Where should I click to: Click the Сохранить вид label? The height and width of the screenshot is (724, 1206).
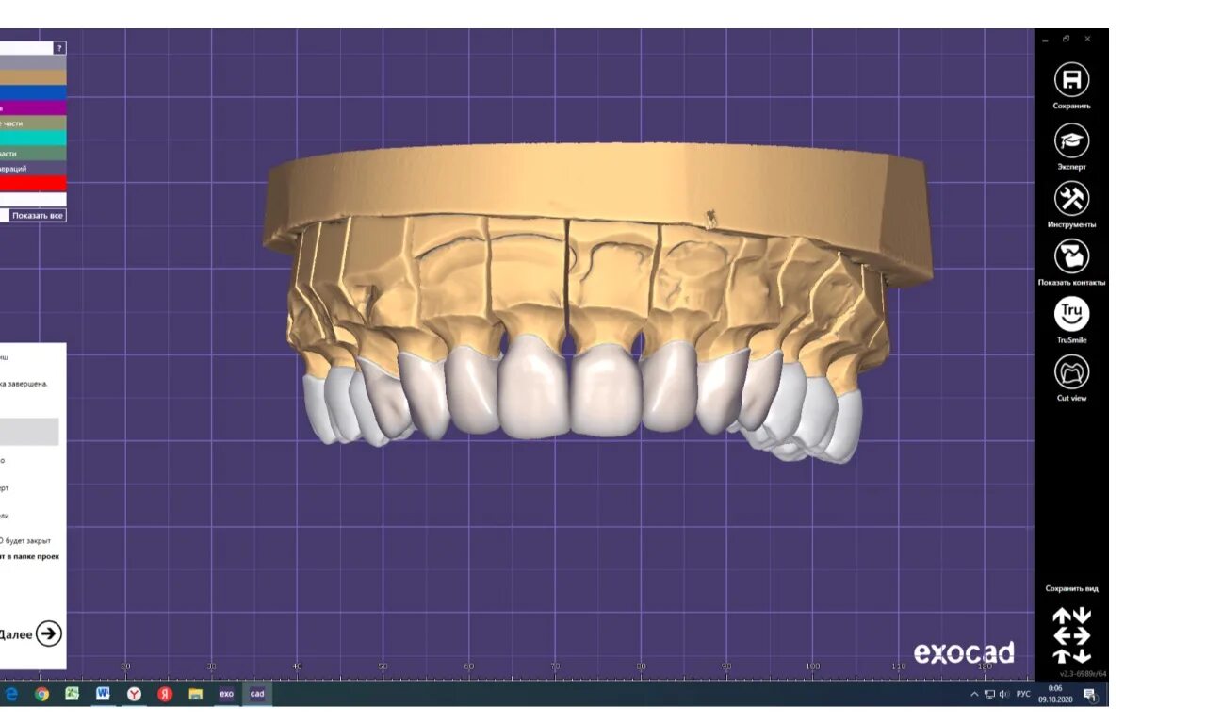(1071, 588)
